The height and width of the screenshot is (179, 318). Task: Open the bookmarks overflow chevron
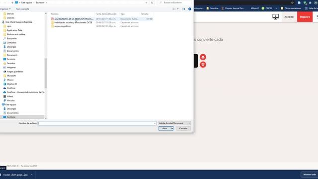point(276,8)
